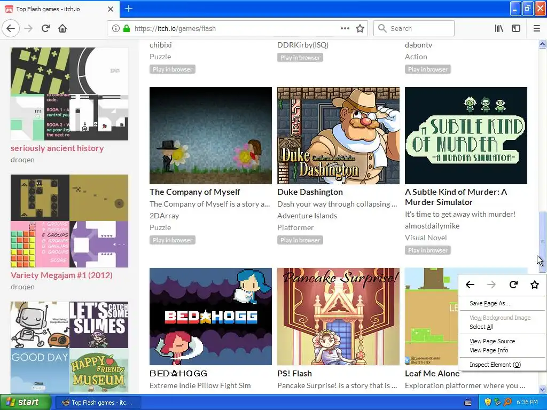Click the green padlock security icon
Screen dimensions: 547x410
(127, 28)
